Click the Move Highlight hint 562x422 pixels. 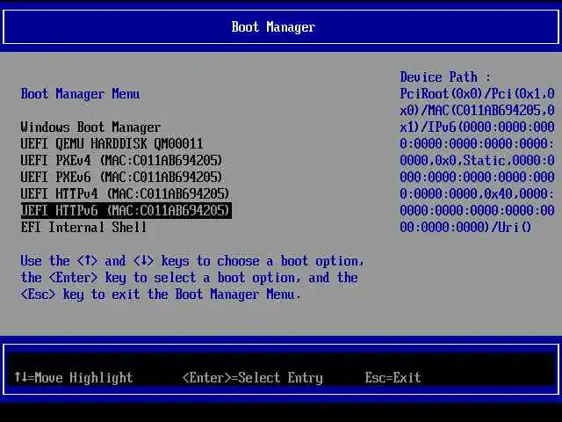74,377
